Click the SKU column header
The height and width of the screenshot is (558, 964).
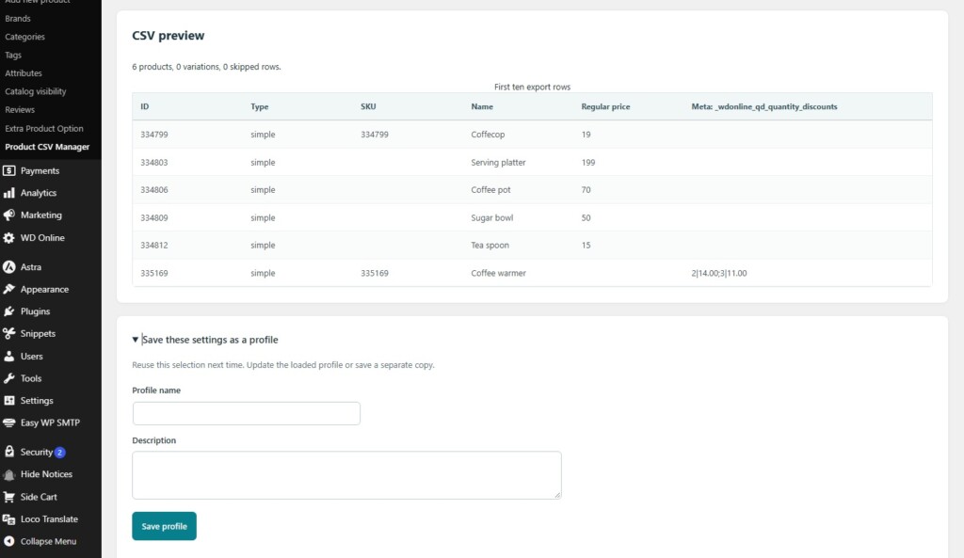[368, 107]
